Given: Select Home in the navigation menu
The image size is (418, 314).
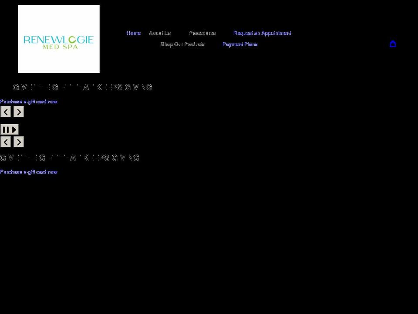Looking at the screenshot, I should tap(133, 33).
